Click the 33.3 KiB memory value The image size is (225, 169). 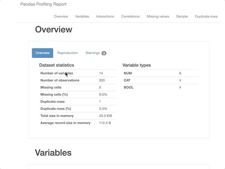coord(105,116)
